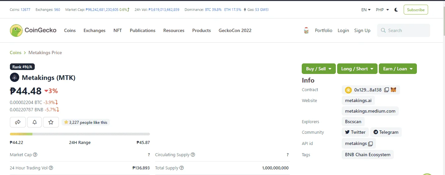Open the Telegram community link
This screenshot has width=445, height=175.
click(386, 132)
